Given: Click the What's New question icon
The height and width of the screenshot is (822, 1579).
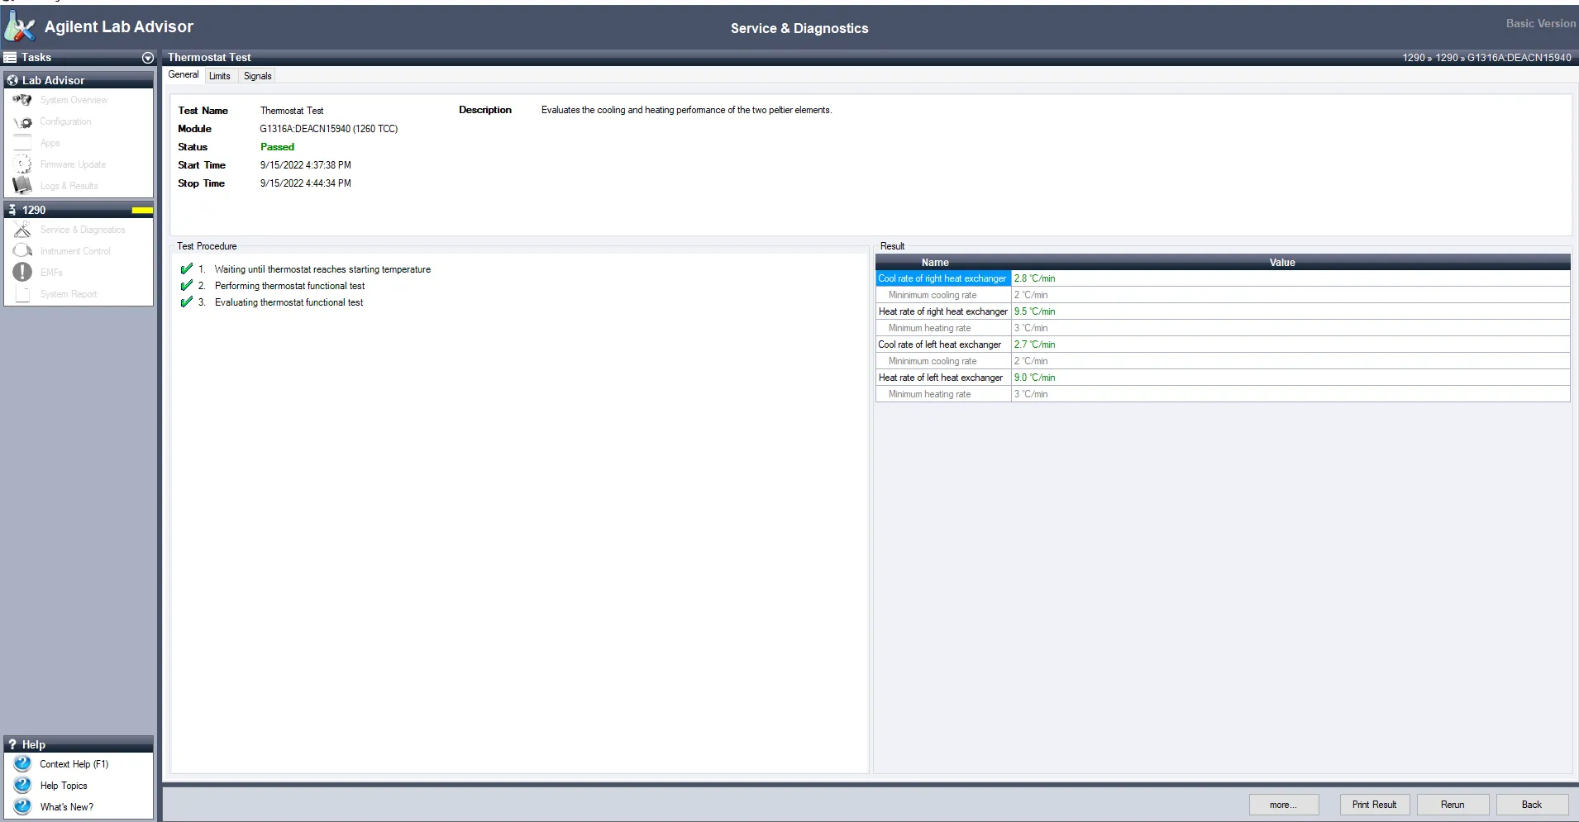Looking at the screenshot, I should 23,807.
